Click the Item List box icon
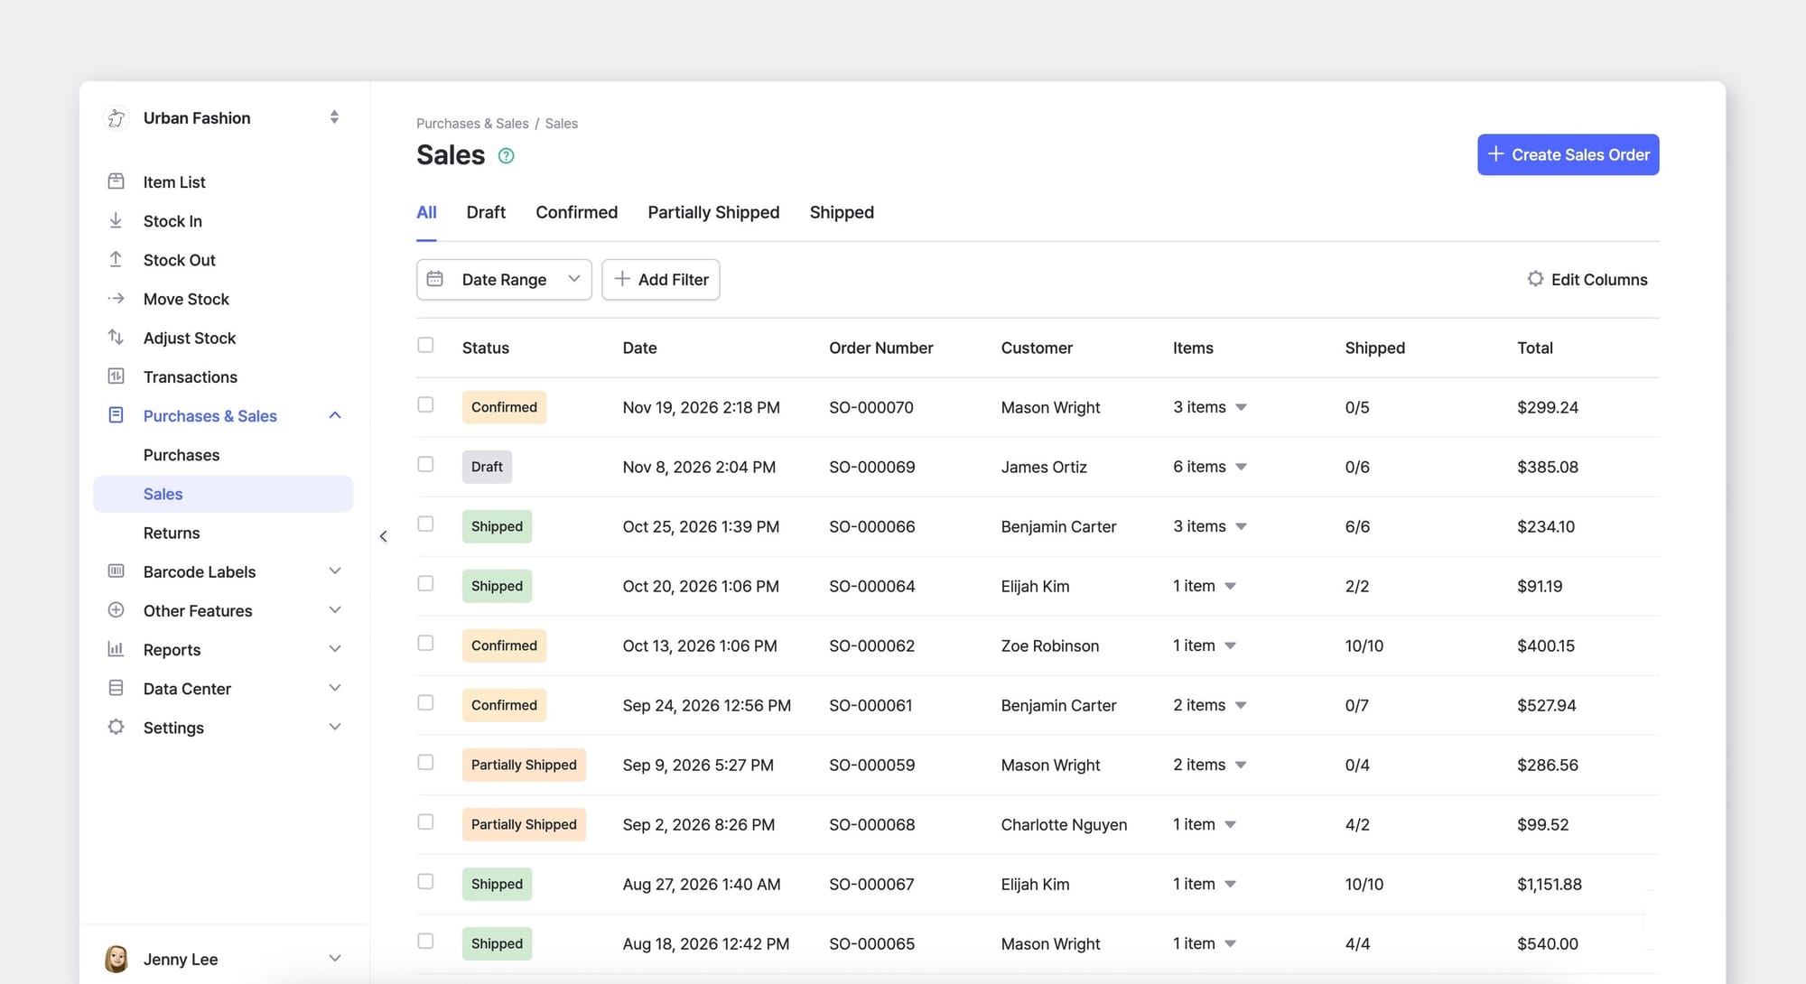This screenshot has height=984, width=1806. point(116,181)
